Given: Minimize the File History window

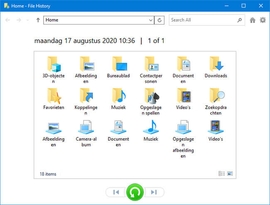Looking at the screenshot, I should click(227, 6).
